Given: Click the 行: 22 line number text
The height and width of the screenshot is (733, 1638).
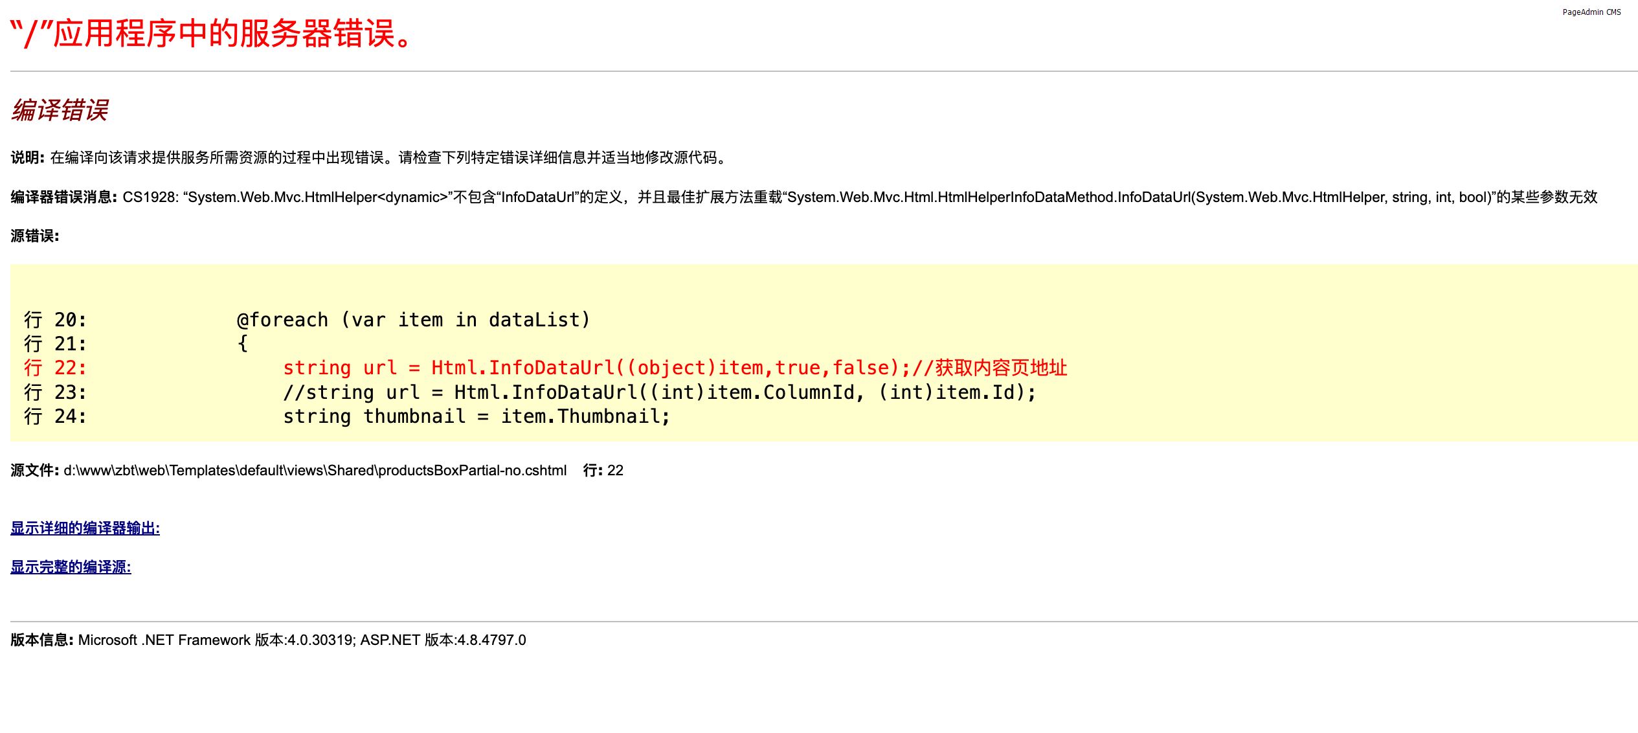Looking at the screenshot, I should click(x=603, y=471).
